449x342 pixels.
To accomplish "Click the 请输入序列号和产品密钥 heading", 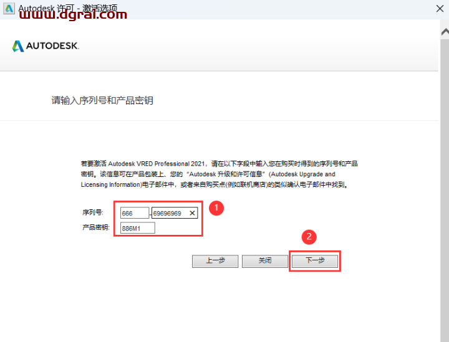I will [102, 100].
